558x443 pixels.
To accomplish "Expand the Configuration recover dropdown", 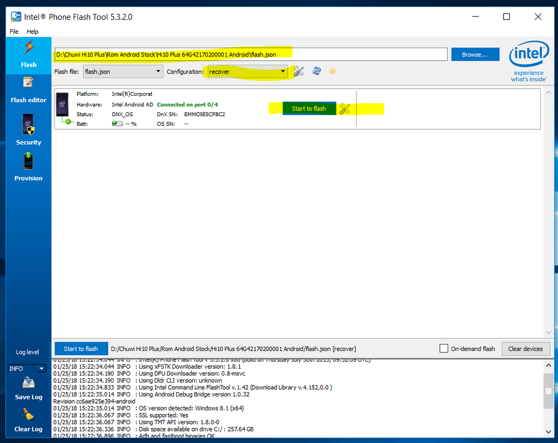I will pyautogui.click(x=248, y=71).
